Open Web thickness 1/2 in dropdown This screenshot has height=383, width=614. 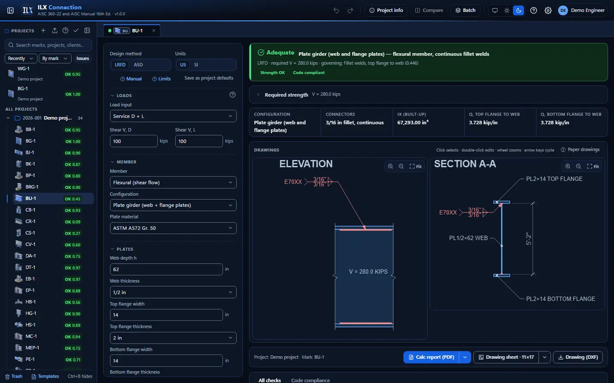(173, 292)
